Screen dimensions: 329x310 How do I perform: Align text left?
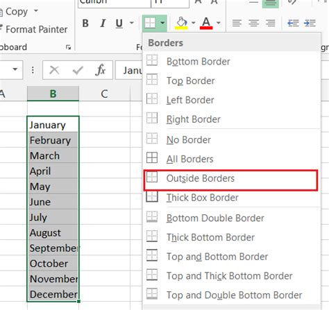(x=237, y=23)
